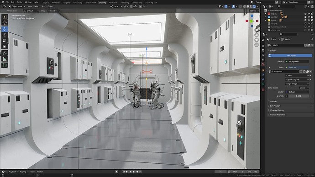Expand the copies collection tree
Image resolution: width=315 pixels, height=177 pixels.
point(266,14)
